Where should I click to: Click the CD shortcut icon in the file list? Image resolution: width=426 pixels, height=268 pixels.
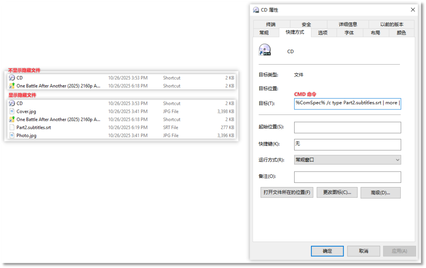[13, 78]
